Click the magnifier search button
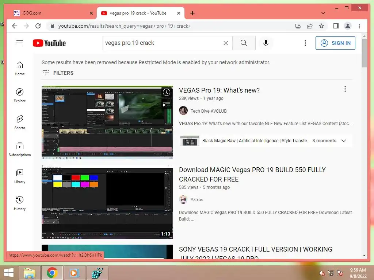 tap(244, 43)
